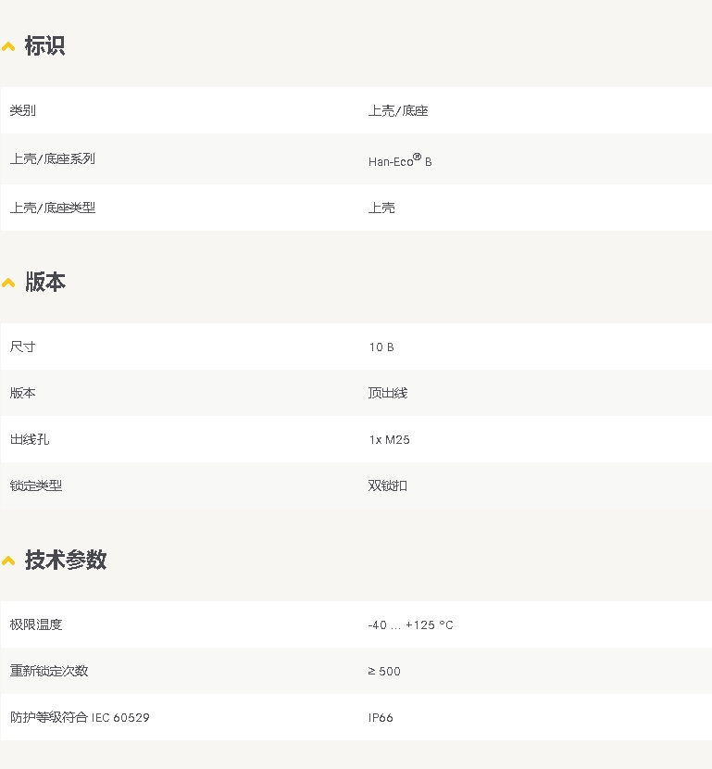Select the 类别 row label
The width and height of the screenshot is (712, 769).
(23, 111)
